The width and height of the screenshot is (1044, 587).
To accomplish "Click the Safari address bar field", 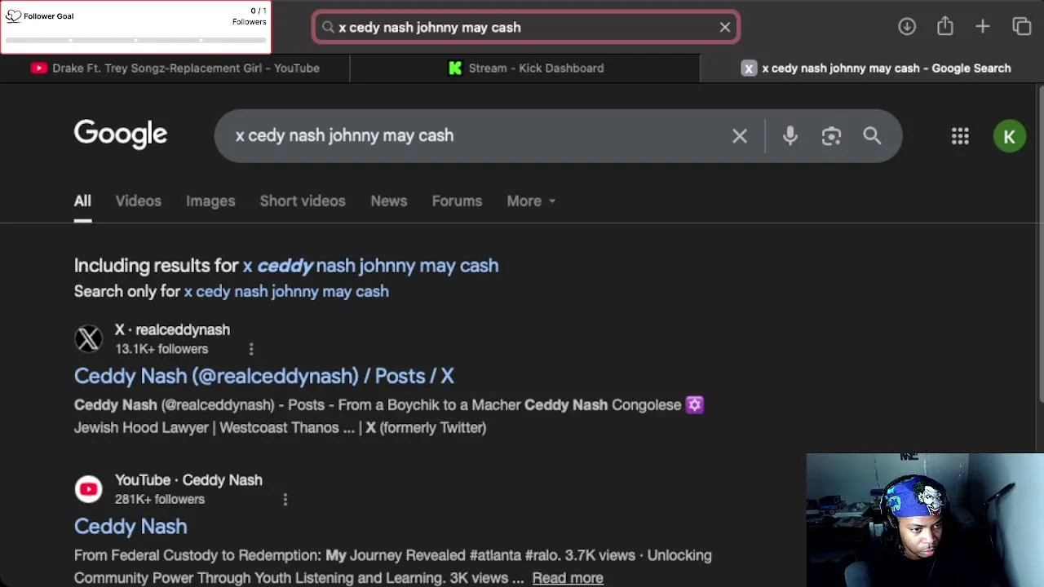I will click(x=526, y=27).
